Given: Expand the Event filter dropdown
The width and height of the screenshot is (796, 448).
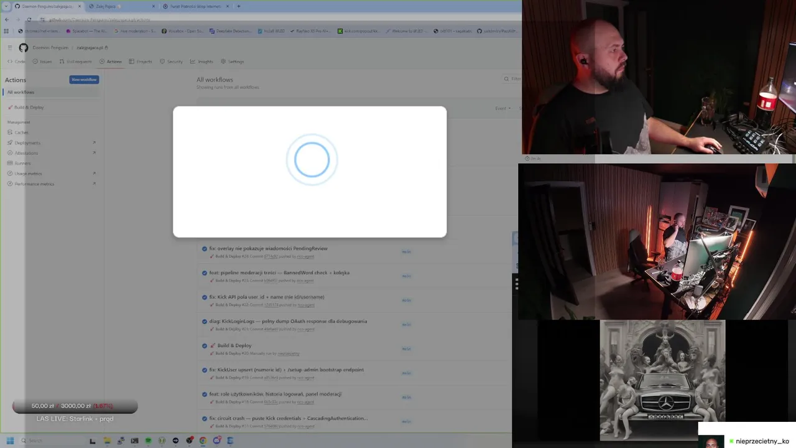Looking at the screenshot, I should click(x=502, y=108).
